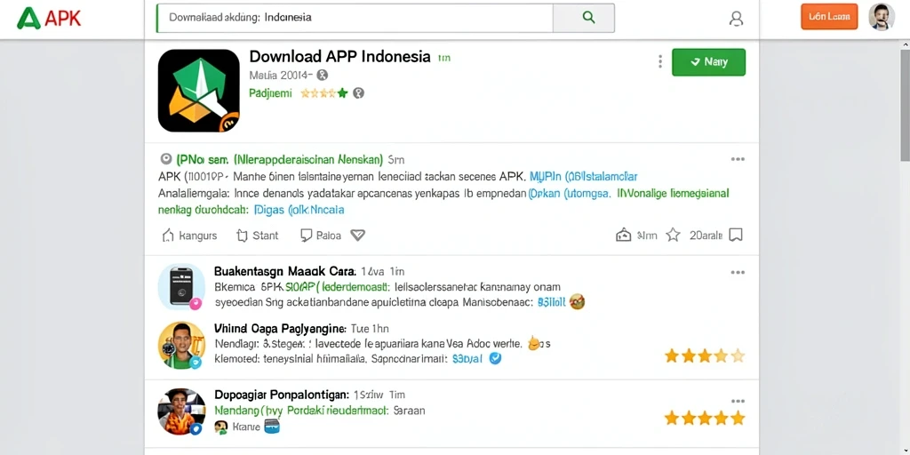This screenshot has height=455, width=910.
Task: Open the Dupoagiar Ponpalontigan title
Action: (x=282, y=394)
